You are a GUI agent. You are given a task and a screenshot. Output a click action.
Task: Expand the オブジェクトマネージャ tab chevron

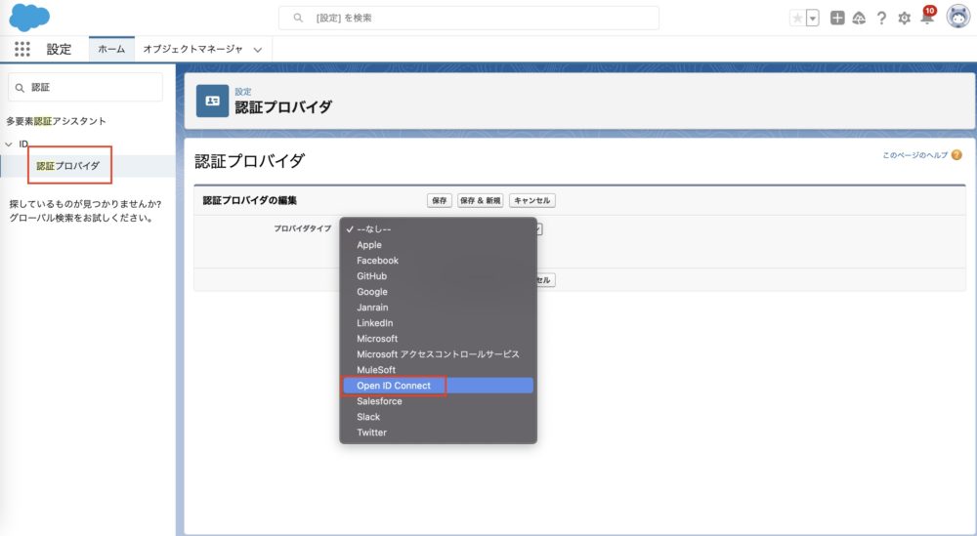coord(257,50)
